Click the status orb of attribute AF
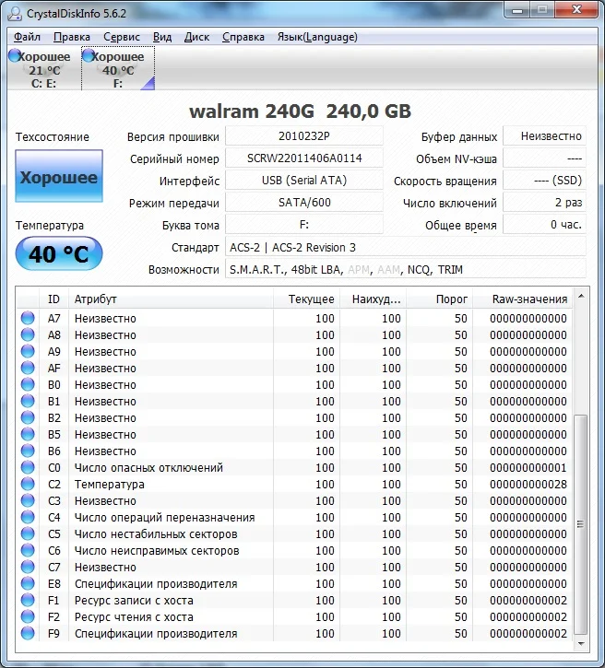The height and width of the screenshot is (668, 605). [28, 368]
